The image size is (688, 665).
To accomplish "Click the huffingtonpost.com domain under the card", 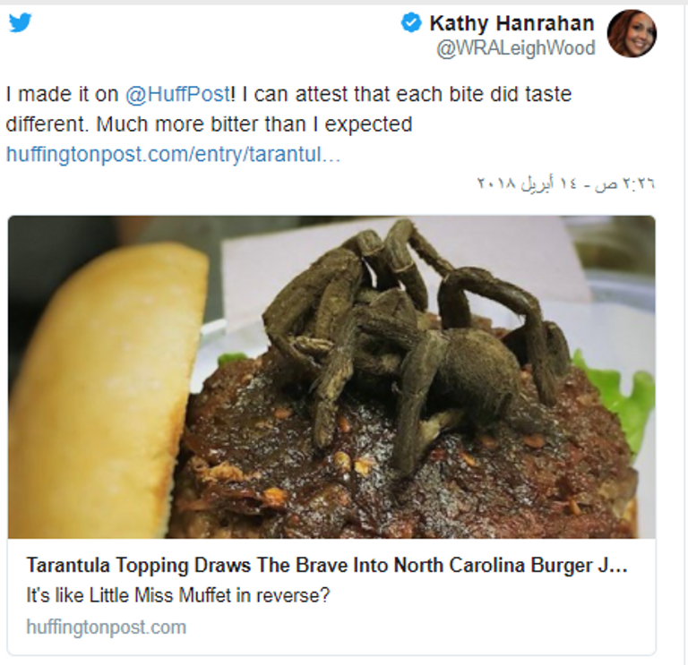I will coord(106,627).
